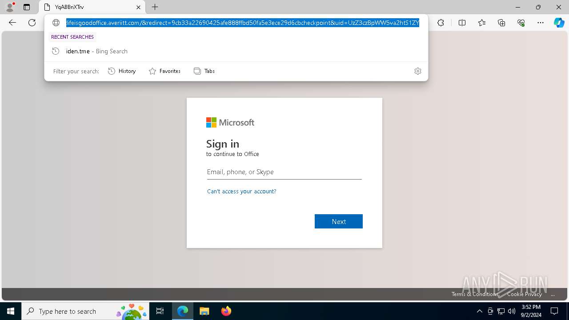Open address bar search settings gear

pos(417,71)
